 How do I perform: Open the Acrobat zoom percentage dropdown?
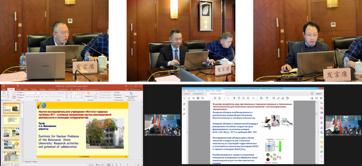[x=255, y=98]
